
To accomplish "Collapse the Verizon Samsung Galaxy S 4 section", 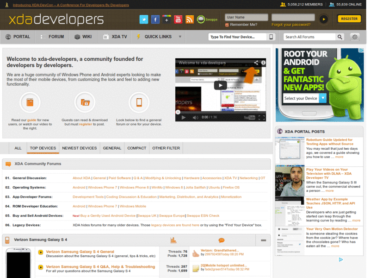I will click(x=263, y=240).
